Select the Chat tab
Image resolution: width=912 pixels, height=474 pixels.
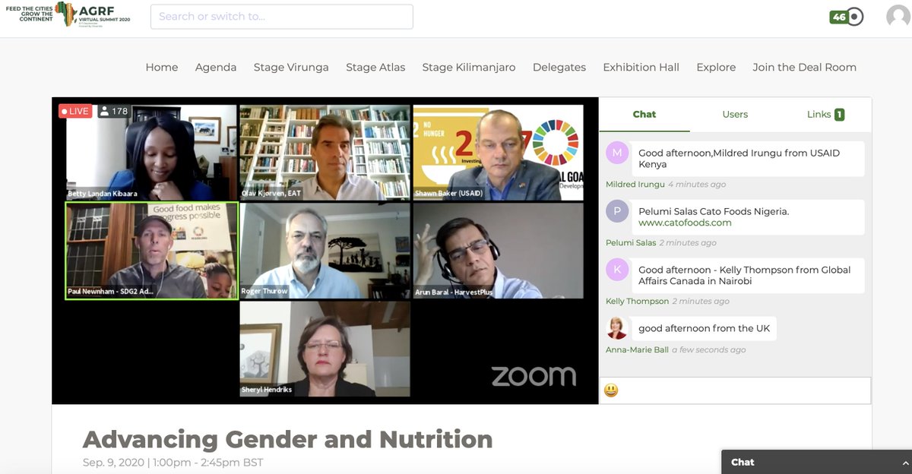644,114
